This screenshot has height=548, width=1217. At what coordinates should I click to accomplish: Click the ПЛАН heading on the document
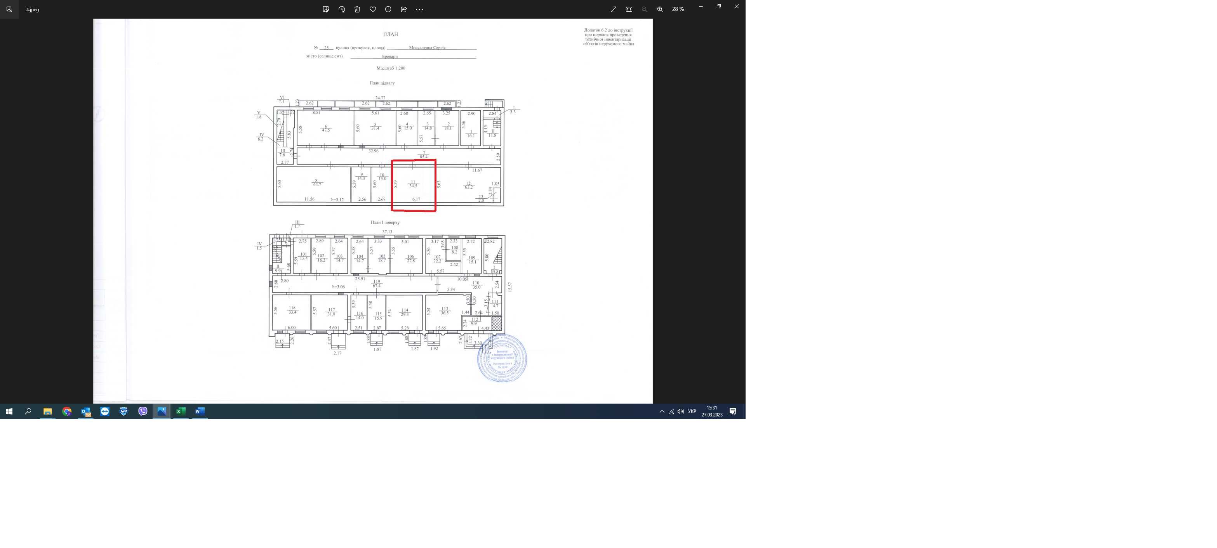click(390, 35)
